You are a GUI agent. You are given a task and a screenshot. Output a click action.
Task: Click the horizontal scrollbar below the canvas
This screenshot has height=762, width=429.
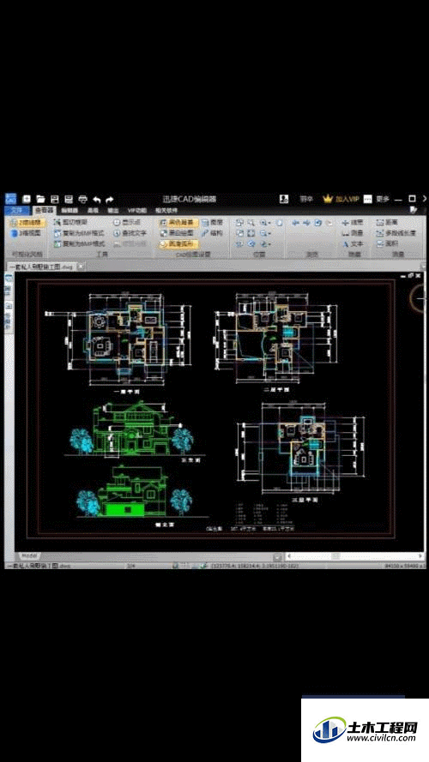pos(354,556)
